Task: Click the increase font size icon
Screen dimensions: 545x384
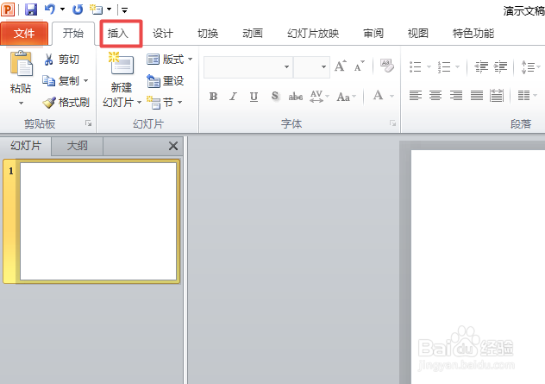Action: pyautogui.click(x=341, y=66)
